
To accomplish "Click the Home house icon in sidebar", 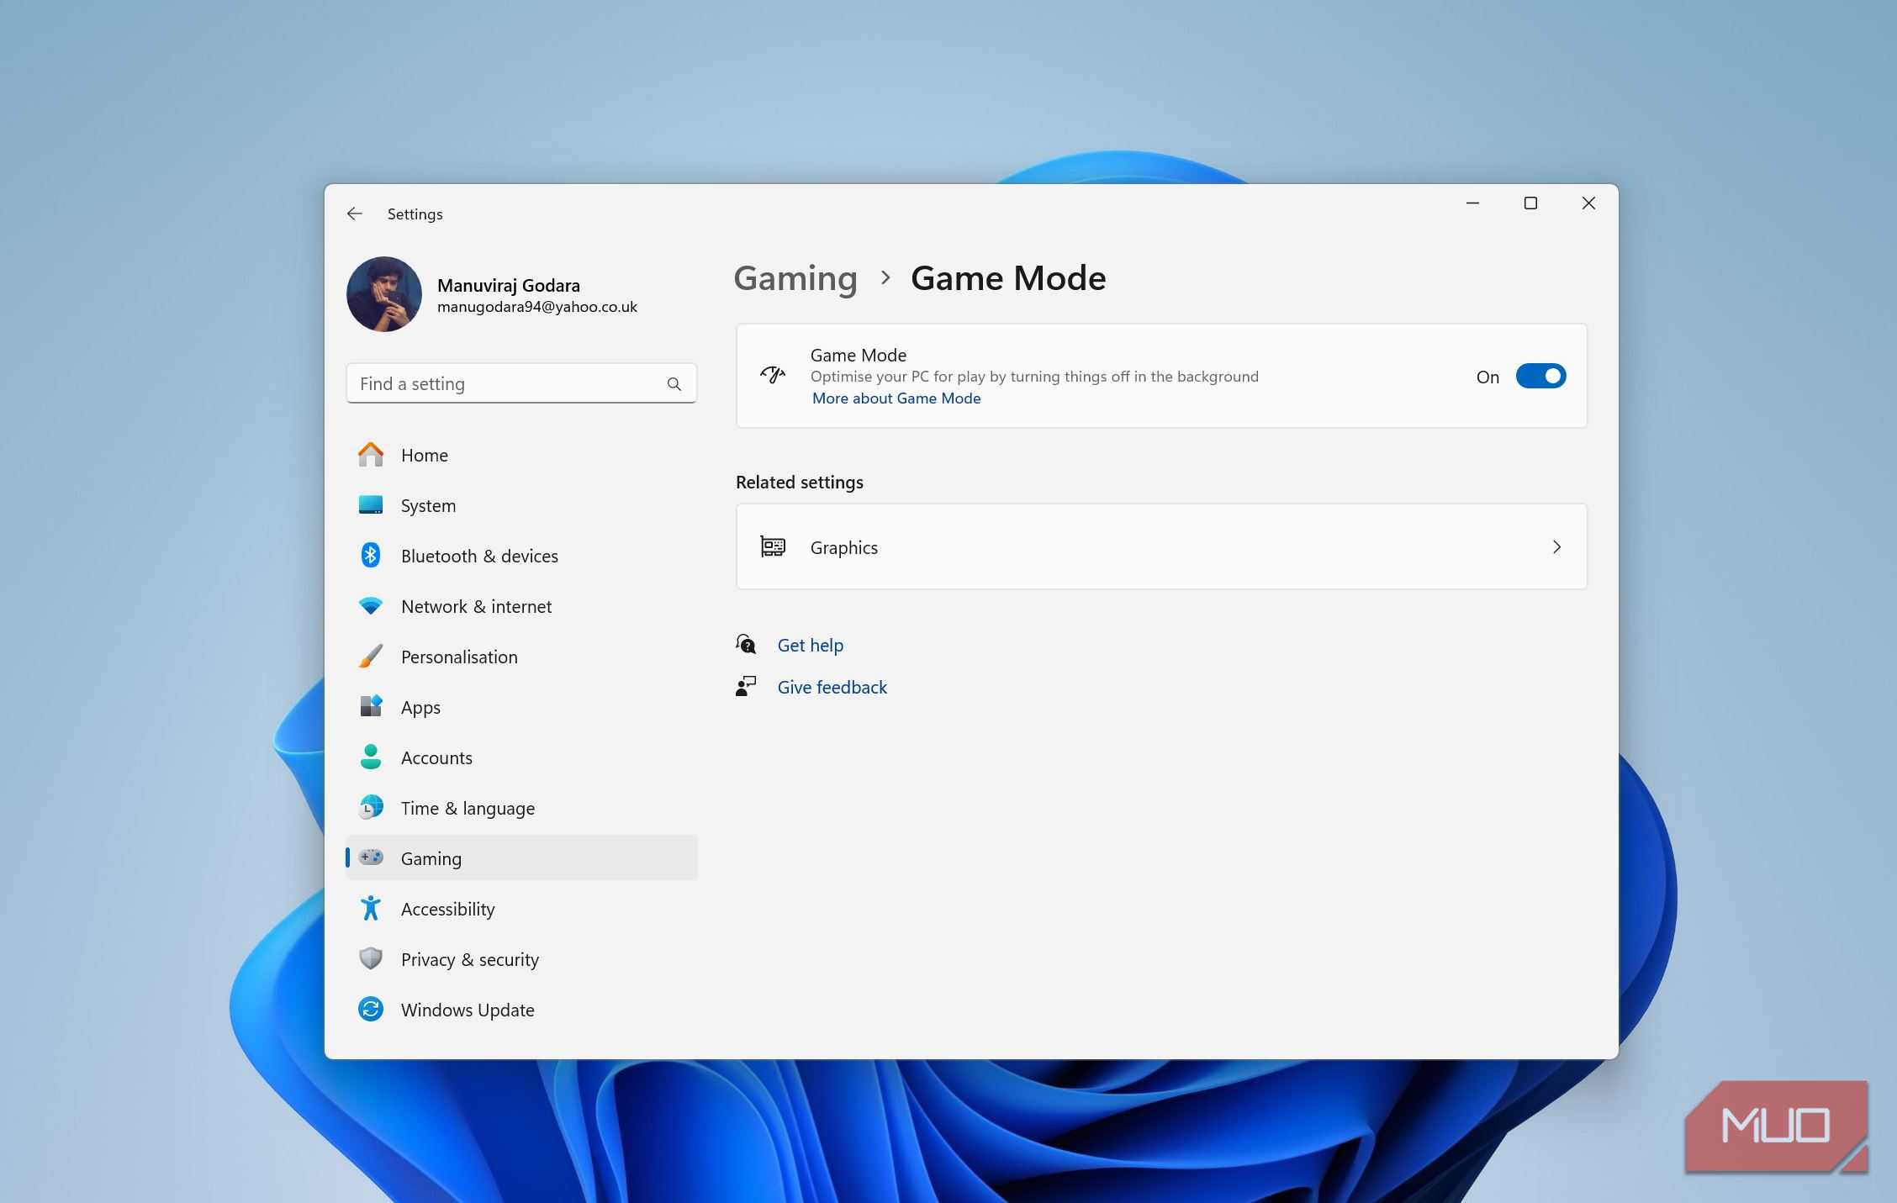I will pyautogui.click(x=370, y=455).
